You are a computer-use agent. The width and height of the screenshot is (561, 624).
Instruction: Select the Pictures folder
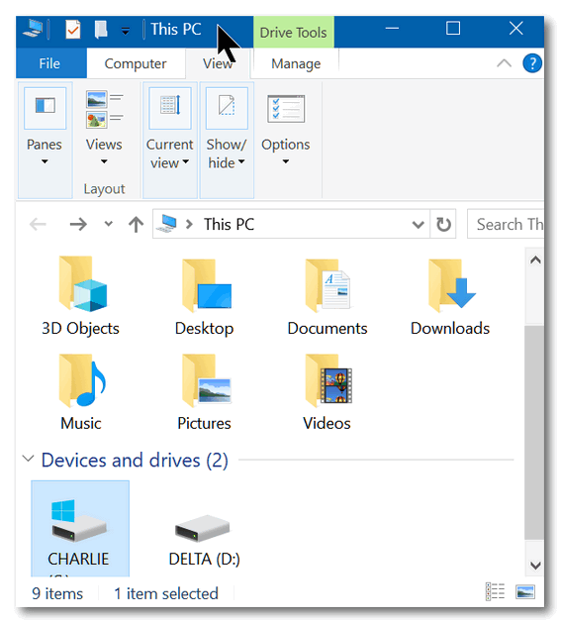point(205,391)
